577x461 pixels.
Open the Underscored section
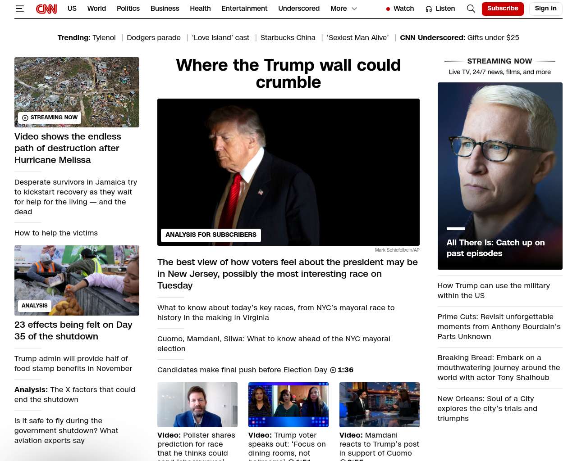point(299,9)
